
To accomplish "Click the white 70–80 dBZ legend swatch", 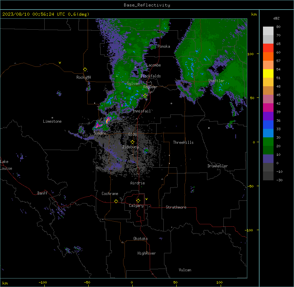I will pyautogui.click(x=268, y=31).
